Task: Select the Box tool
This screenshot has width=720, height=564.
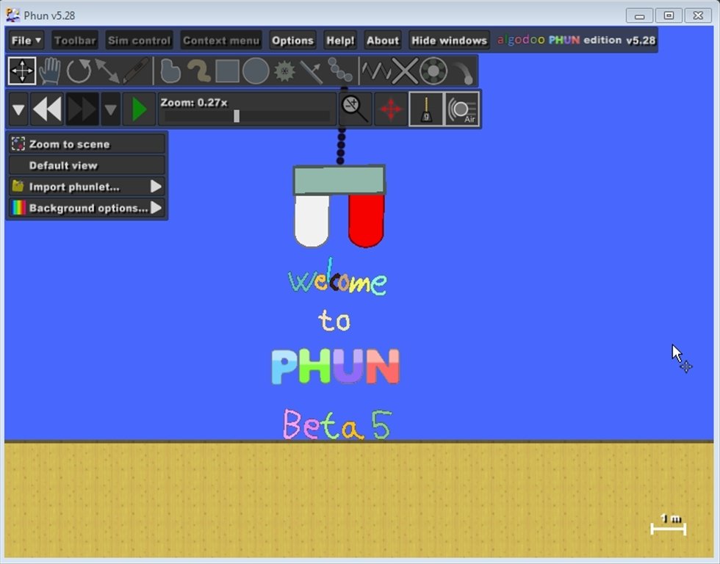Action: tap(227, 70)
